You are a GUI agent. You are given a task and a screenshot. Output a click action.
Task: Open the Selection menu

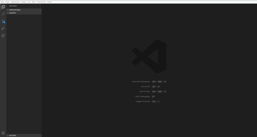(x=15, y=2)
